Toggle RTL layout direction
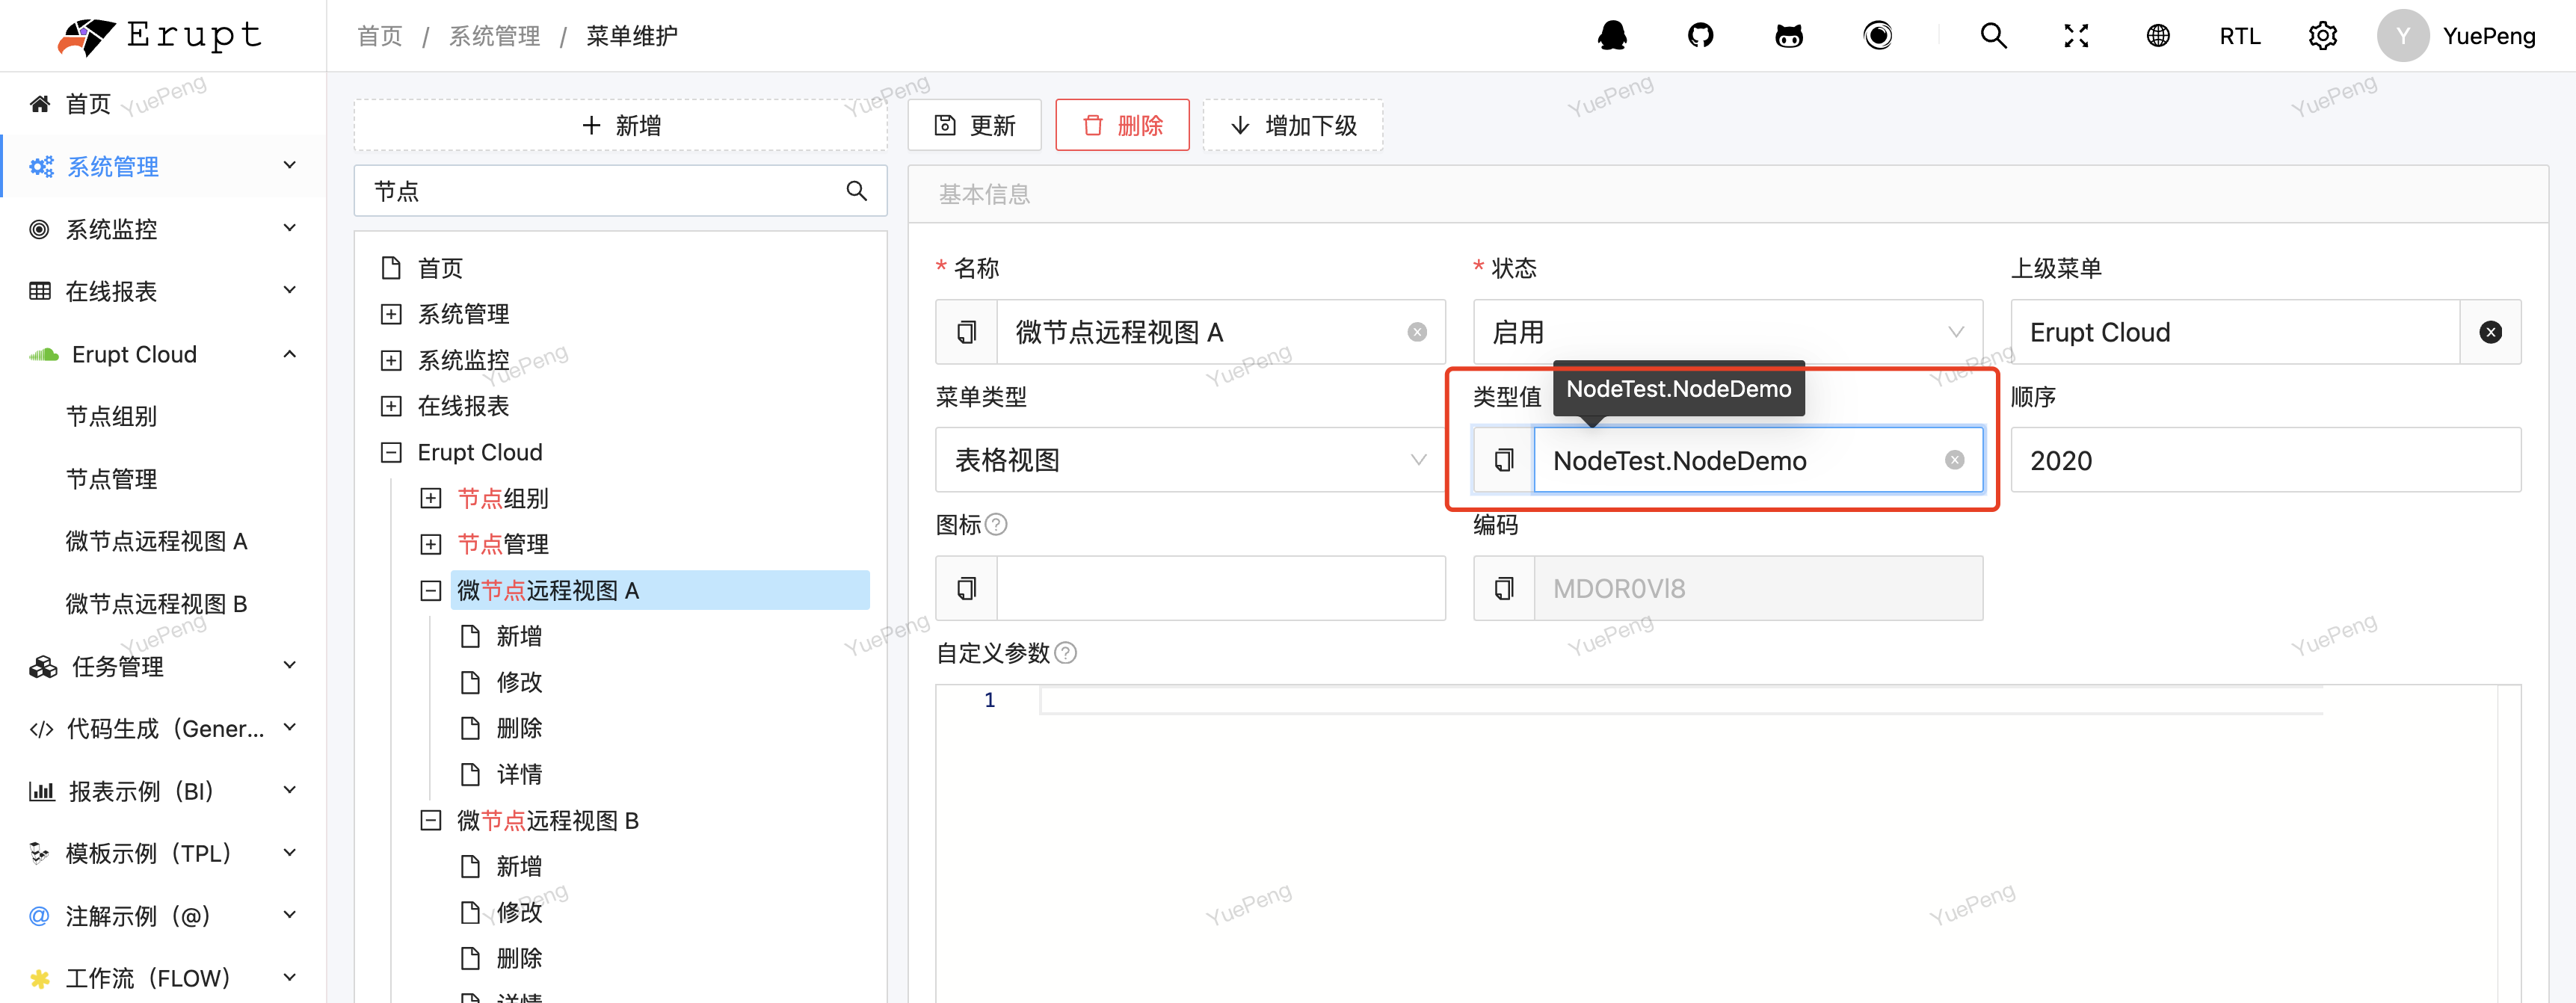This screenshot has width=2576, height=1003. (2239, 36)
